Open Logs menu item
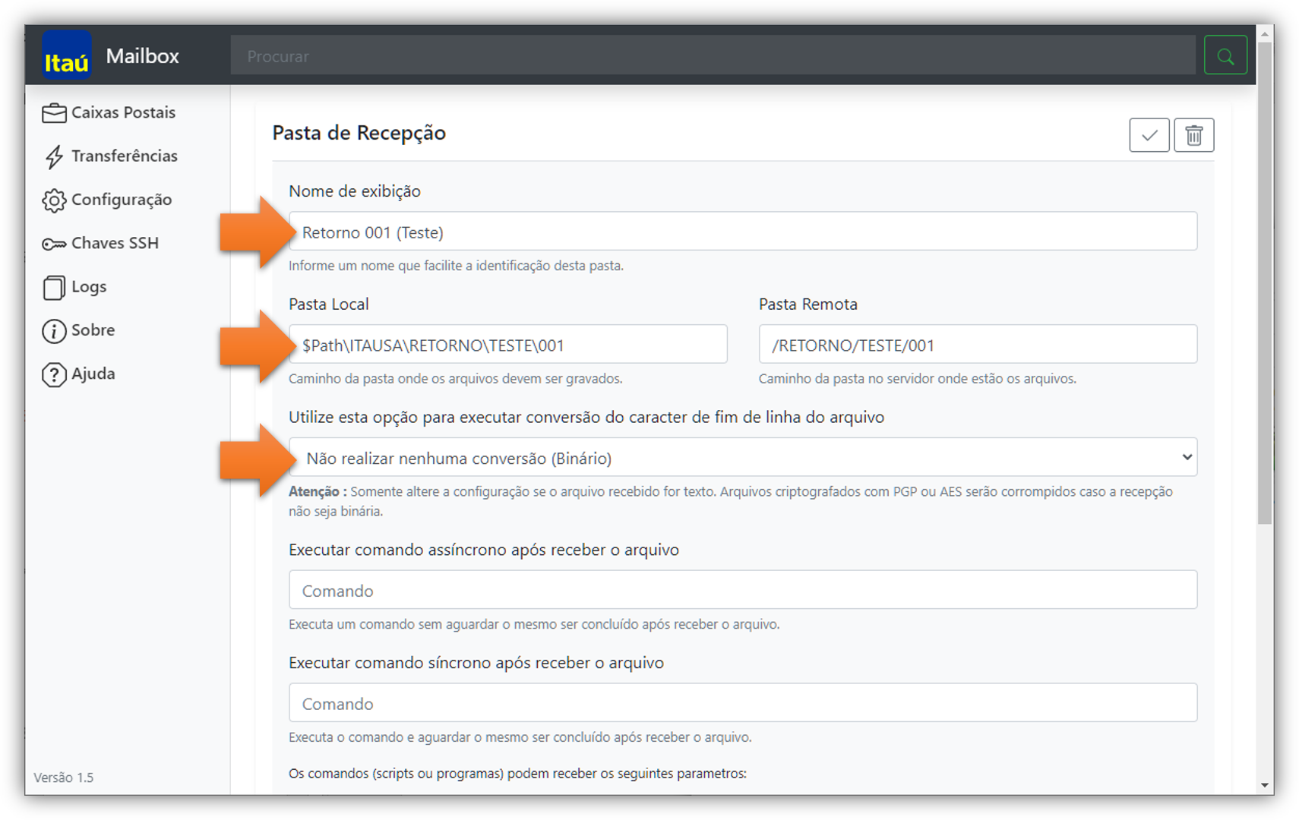Screen dimensions: 1299x820 74,287
